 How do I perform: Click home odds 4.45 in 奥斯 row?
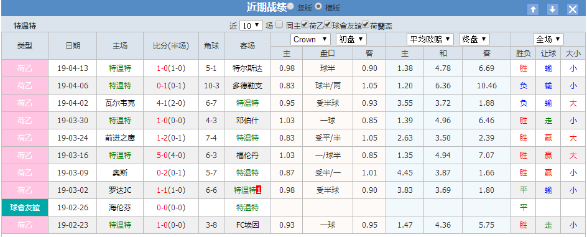click(x=405, y=173)
